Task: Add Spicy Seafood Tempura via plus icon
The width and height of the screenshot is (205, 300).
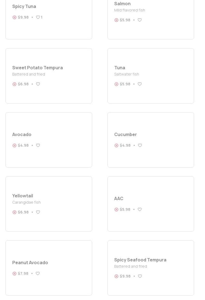Action: coord(116,276)
